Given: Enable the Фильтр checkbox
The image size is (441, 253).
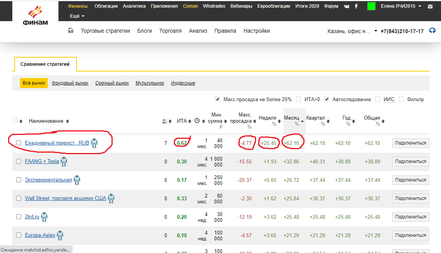Looking at the screenshot, I should click(401, 99).
